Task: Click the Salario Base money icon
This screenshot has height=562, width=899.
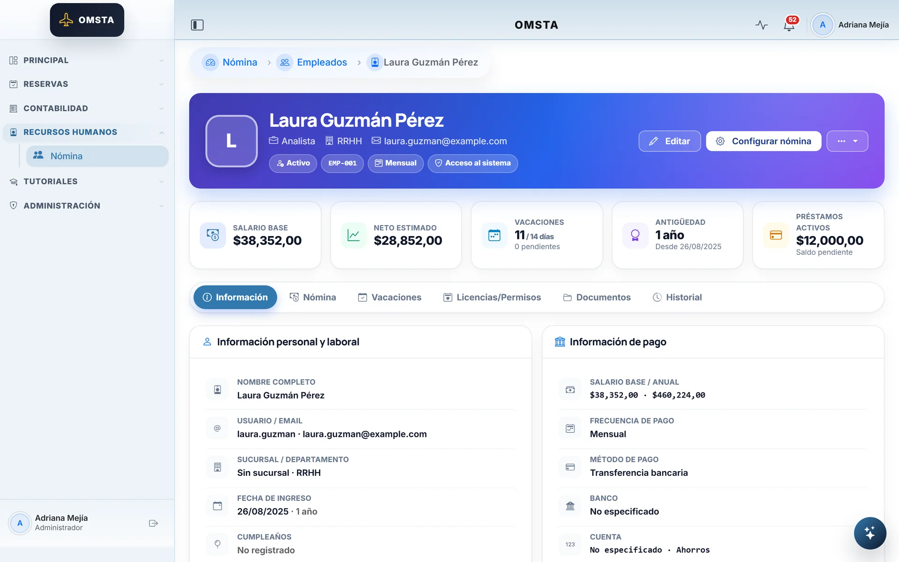Action: pyautogui.click(x=213, y=235)
